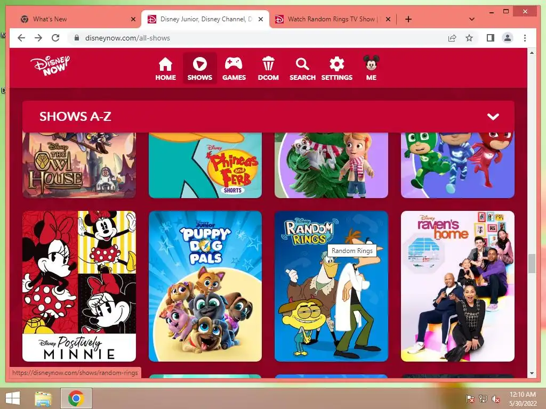Open Phineas and Ferb Shorts card

pos(205,165)
